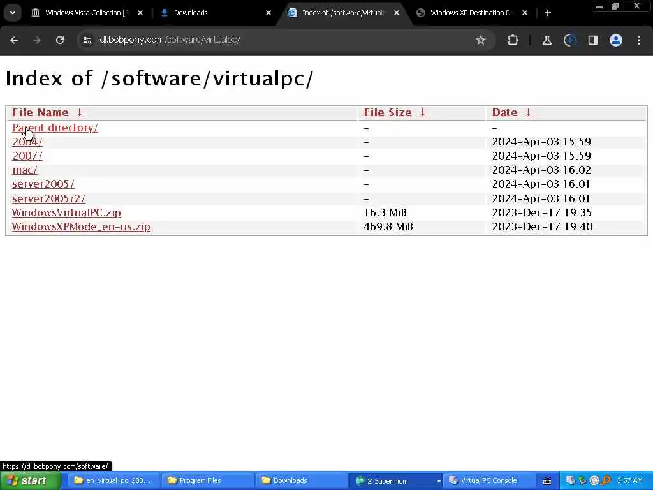Select the 16.3 MiB file size text

point(385,213)
